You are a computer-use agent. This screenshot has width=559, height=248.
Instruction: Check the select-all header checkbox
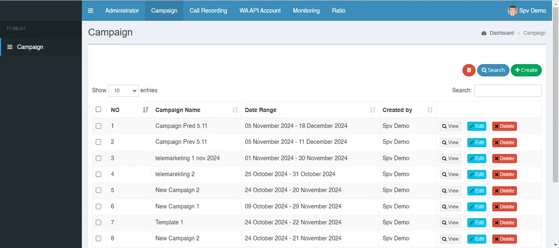coord(98,109)
